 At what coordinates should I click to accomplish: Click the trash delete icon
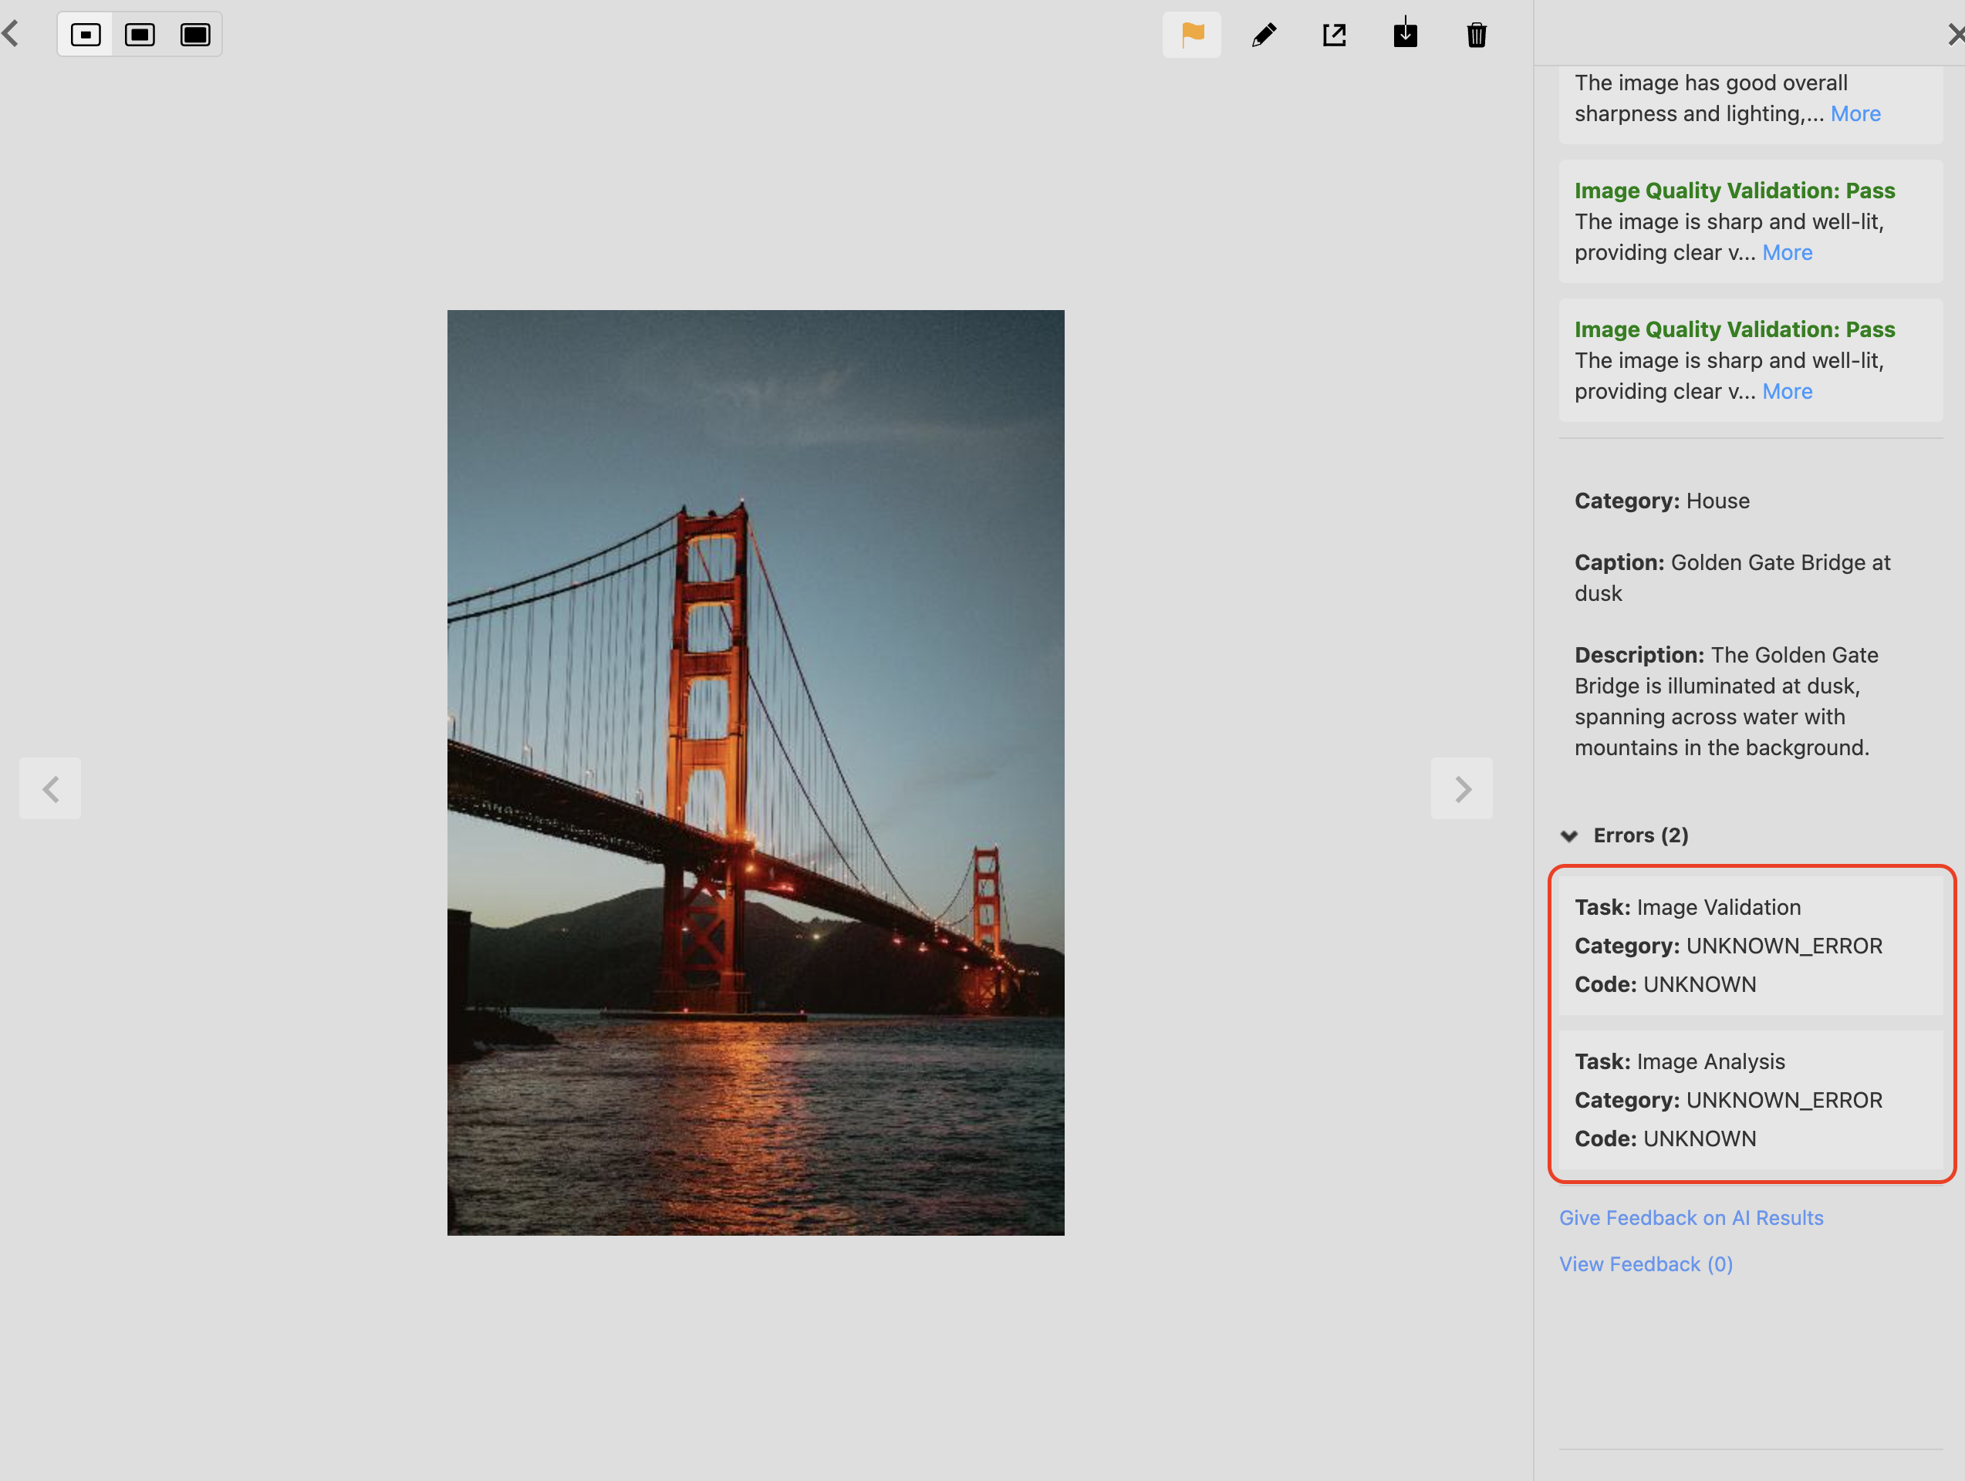click(x=1477, y=35)
